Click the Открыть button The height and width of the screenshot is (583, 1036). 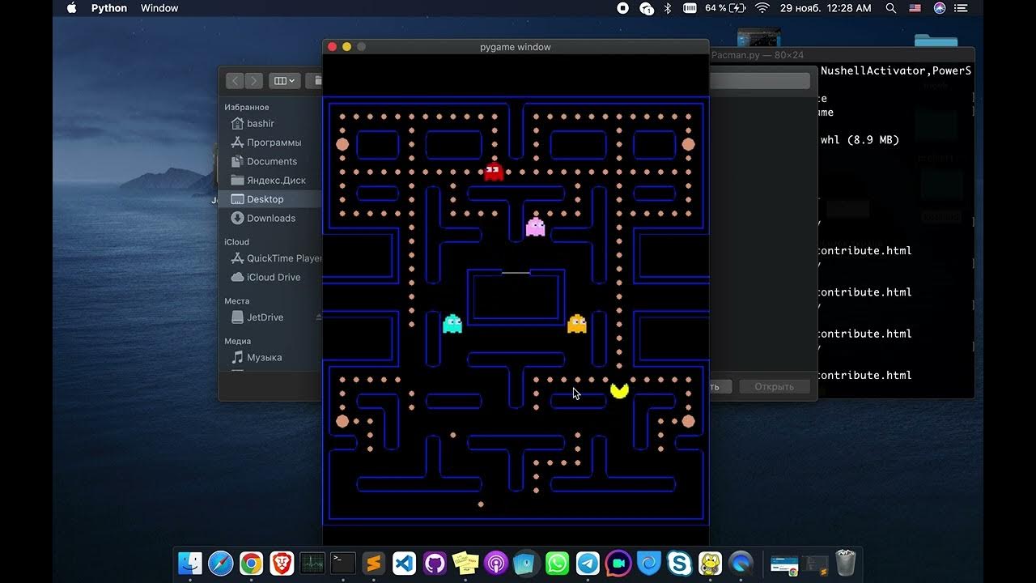[774, 386]
